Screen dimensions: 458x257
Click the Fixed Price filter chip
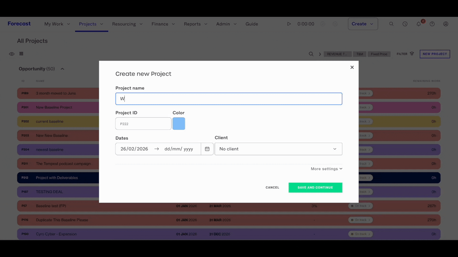point(379,54)
